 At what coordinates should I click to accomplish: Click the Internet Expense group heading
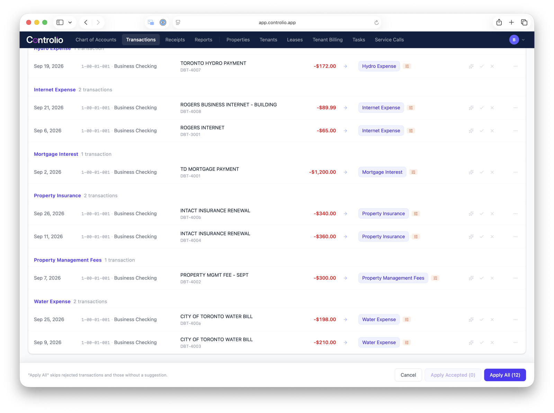55,90
